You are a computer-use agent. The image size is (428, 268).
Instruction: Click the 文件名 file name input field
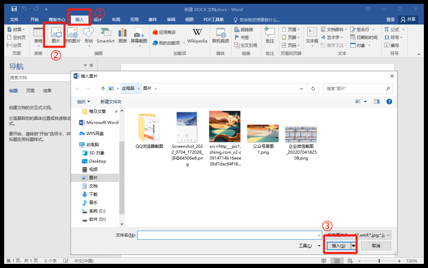pos(230,235)
